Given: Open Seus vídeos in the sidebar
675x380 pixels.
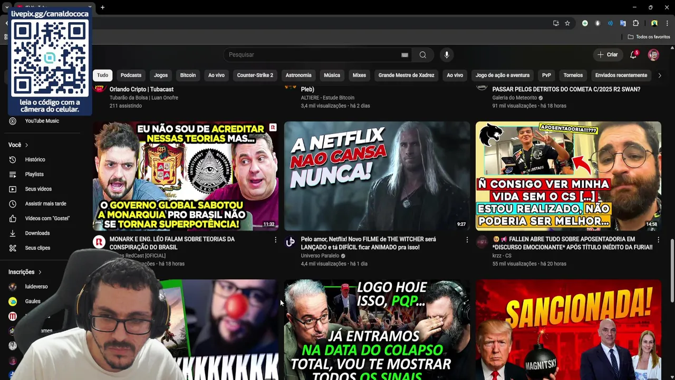Looking at the screenshot, I should [x=38, y=189].
